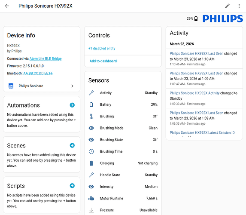Click the Brushing Mode eye icon
246x215 pixels.
point(91,128)
